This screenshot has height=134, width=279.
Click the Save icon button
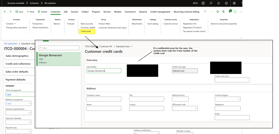(17, 12)
